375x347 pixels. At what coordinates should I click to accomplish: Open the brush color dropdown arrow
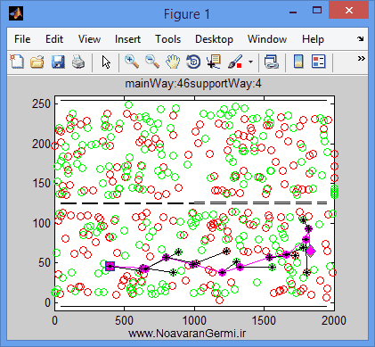251,62
